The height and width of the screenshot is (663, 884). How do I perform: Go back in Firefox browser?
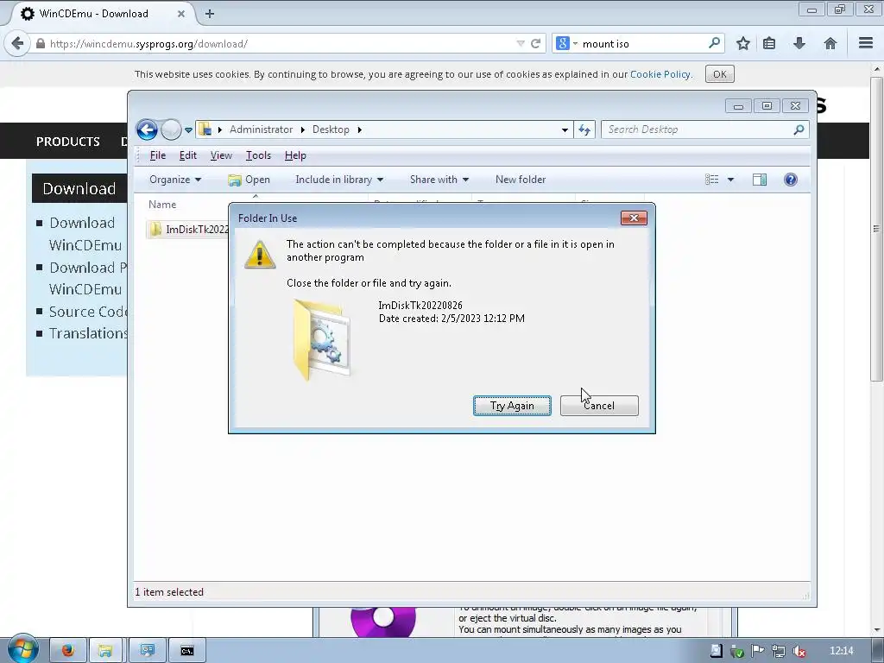(x=17, y=43)
